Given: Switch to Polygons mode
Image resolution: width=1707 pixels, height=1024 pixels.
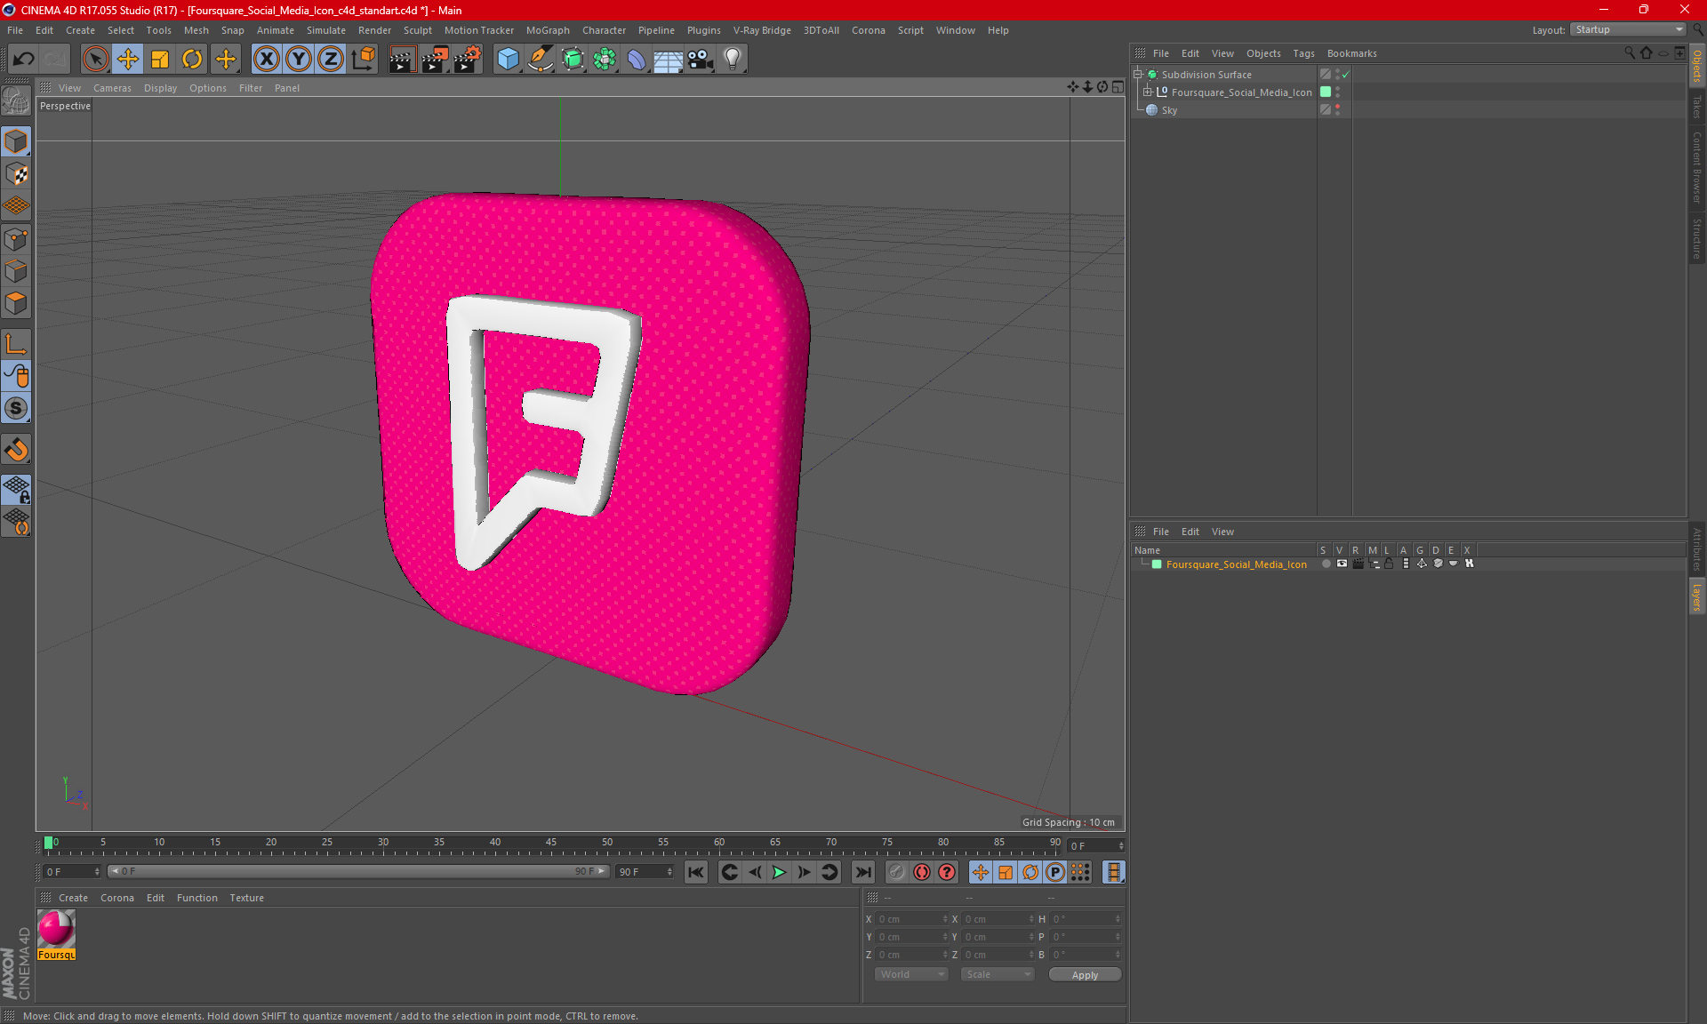Looking at the screenshot, I should [16, 303].
